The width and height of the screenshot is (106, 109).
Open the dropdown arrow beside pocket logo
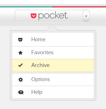(86, 16)
